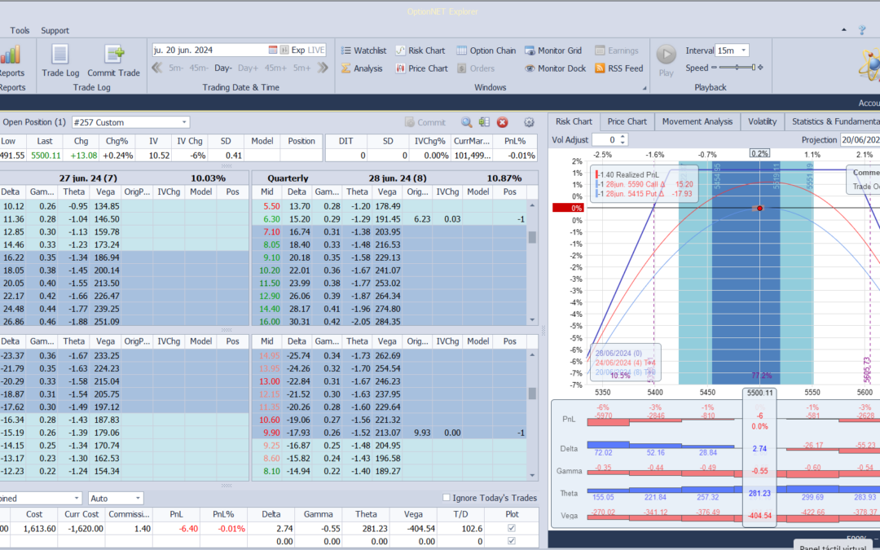880x550 pixels.
Task: Switch to the Price Chart tab
Action: click(627, 121)
